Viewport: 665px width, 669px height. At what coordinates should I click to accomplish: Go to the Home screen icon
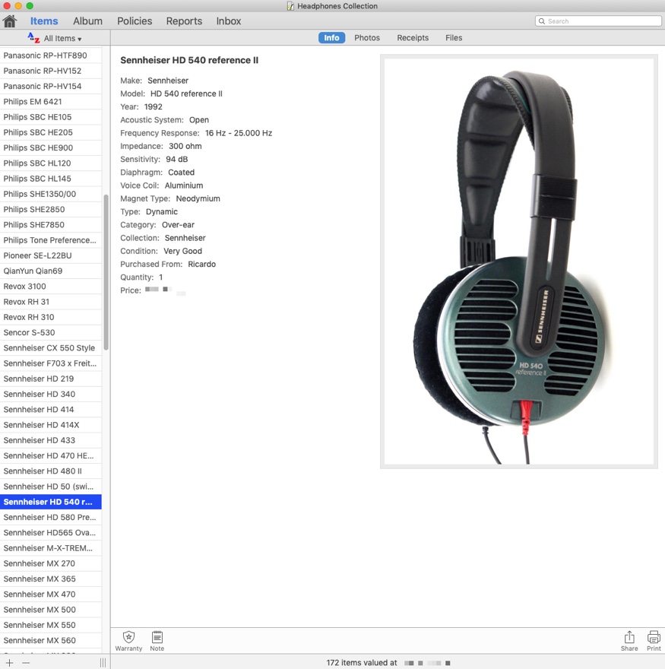[9, 21]
